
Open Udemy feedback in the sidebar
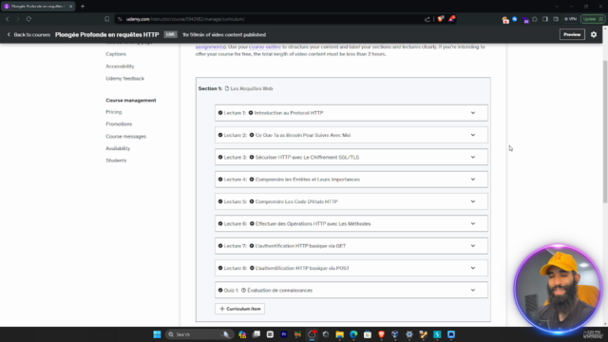tap(124, 78)
